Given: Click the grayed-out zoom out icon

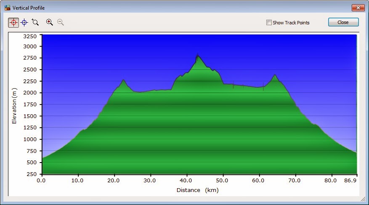Looking at the screenshot, I should coord(61,22).
